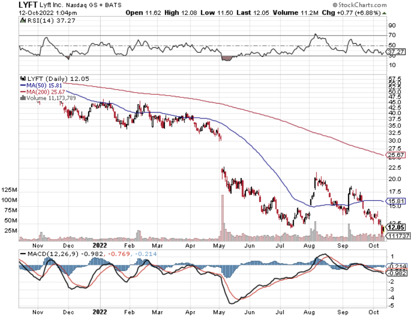
Task: Click the green up arrow after Chg percentage
Action: (x=384, y=13)
